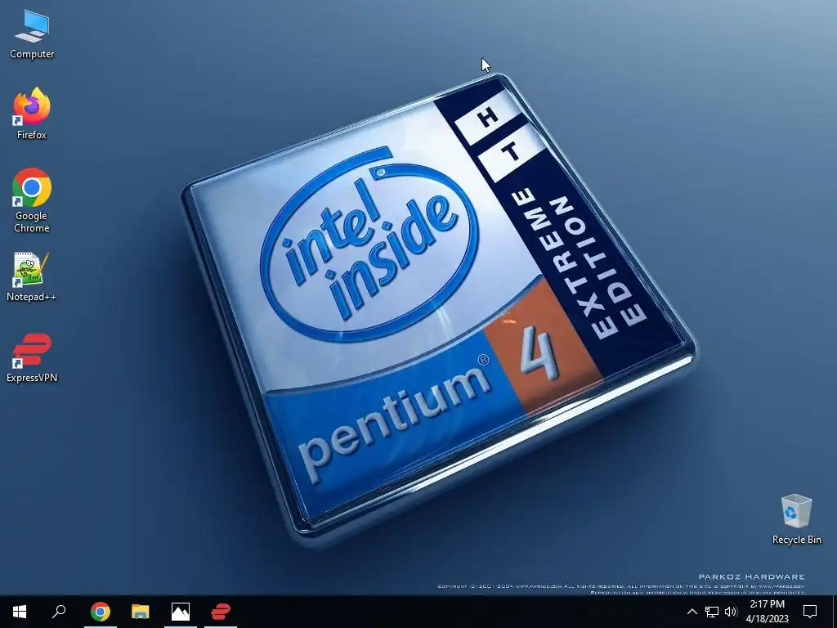Select the Firefox desktop shortcut
The height and width of the screenshot is (628, 837).
pos(32,114)
